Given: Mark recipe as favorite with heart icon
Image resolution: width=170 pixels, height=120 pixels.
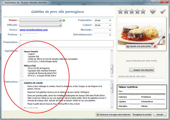Looking at the screenshot, I should pyautogui.click(x=153, y=11).
